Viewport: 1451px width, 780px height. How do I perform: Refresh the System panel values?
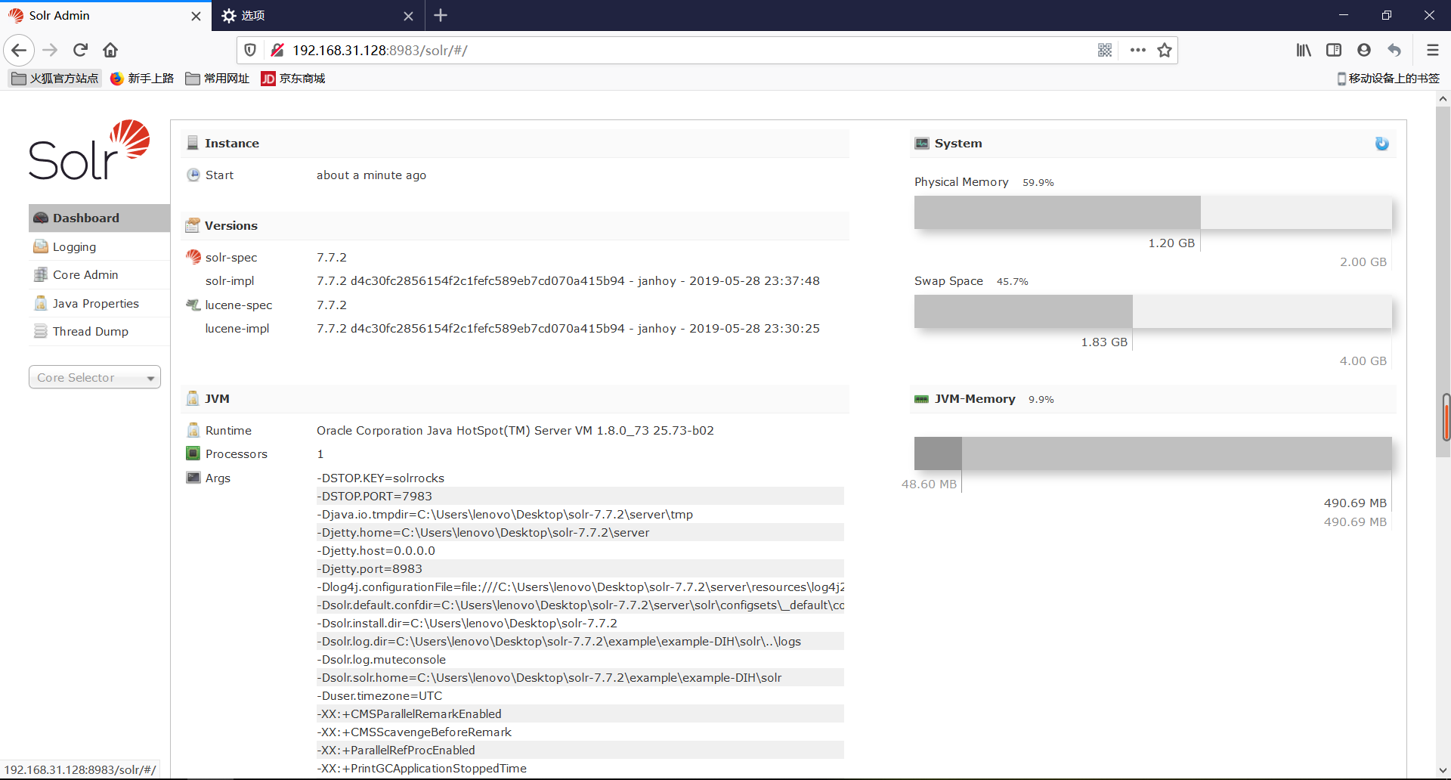click(1381, 144)
